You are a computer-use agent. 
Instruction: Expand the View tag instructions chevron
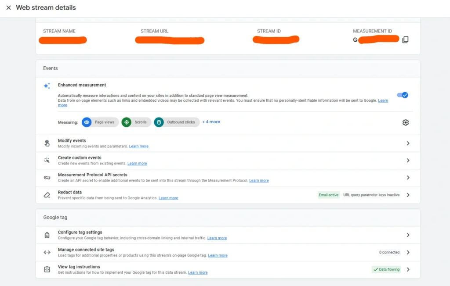pos(408,269)
